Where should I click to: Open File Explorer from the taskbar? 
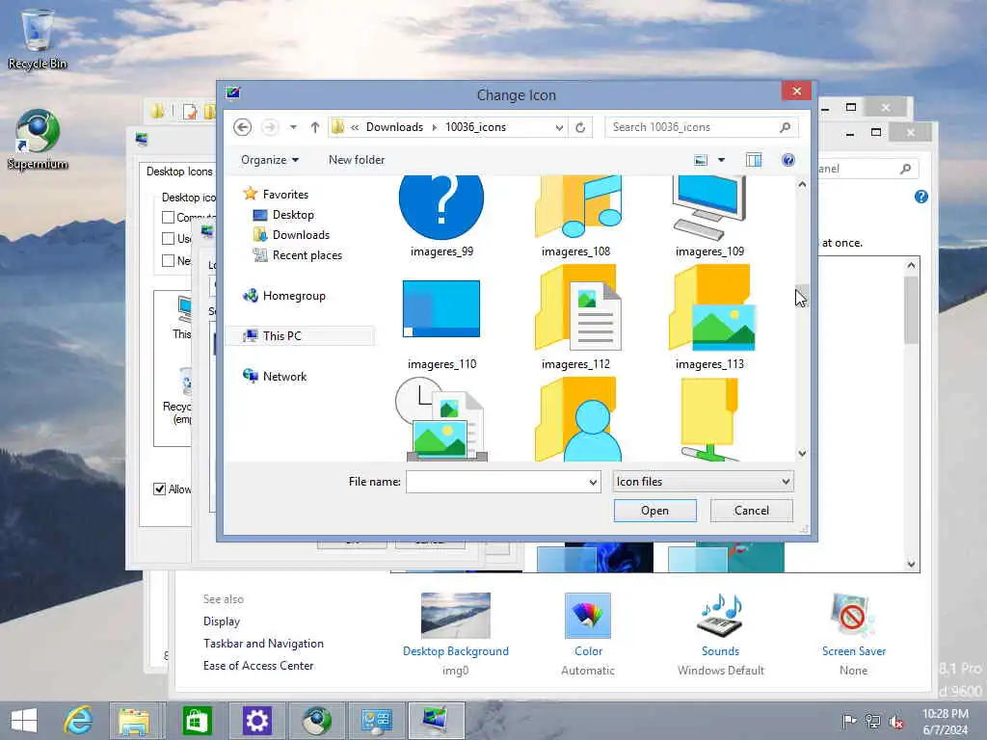click(x=135, y=721)
